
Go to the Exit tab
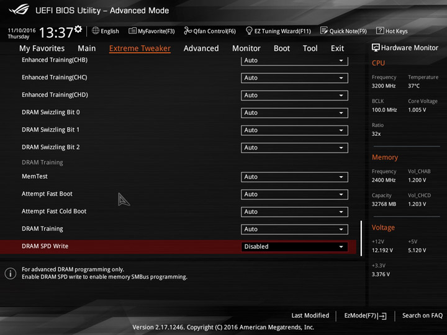coord(337,48)
